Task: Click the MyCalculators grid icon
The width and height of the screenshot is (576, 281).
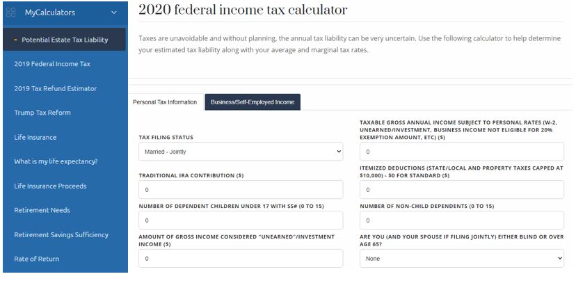Action: click(11, 13)
